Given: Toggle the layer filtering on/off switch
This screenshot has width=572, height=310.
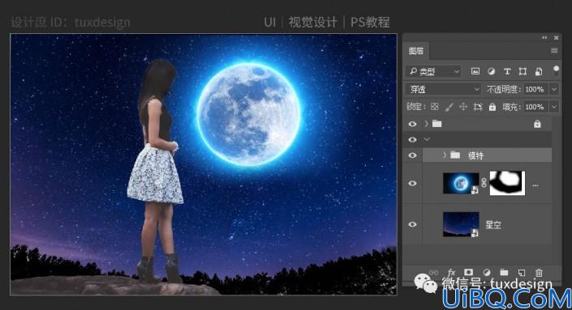Looking at the screenshot, I should point(556,70).
